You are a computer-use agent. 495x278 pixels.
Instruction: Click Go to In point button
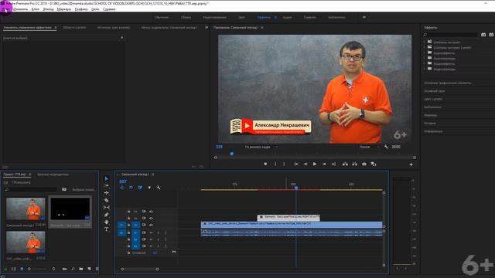pyautogui.click(x=296, y=164)
